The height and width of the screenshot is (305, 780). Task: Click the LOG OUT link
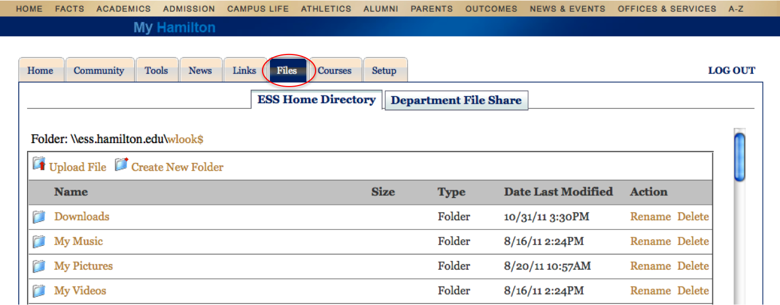(732, 71)
